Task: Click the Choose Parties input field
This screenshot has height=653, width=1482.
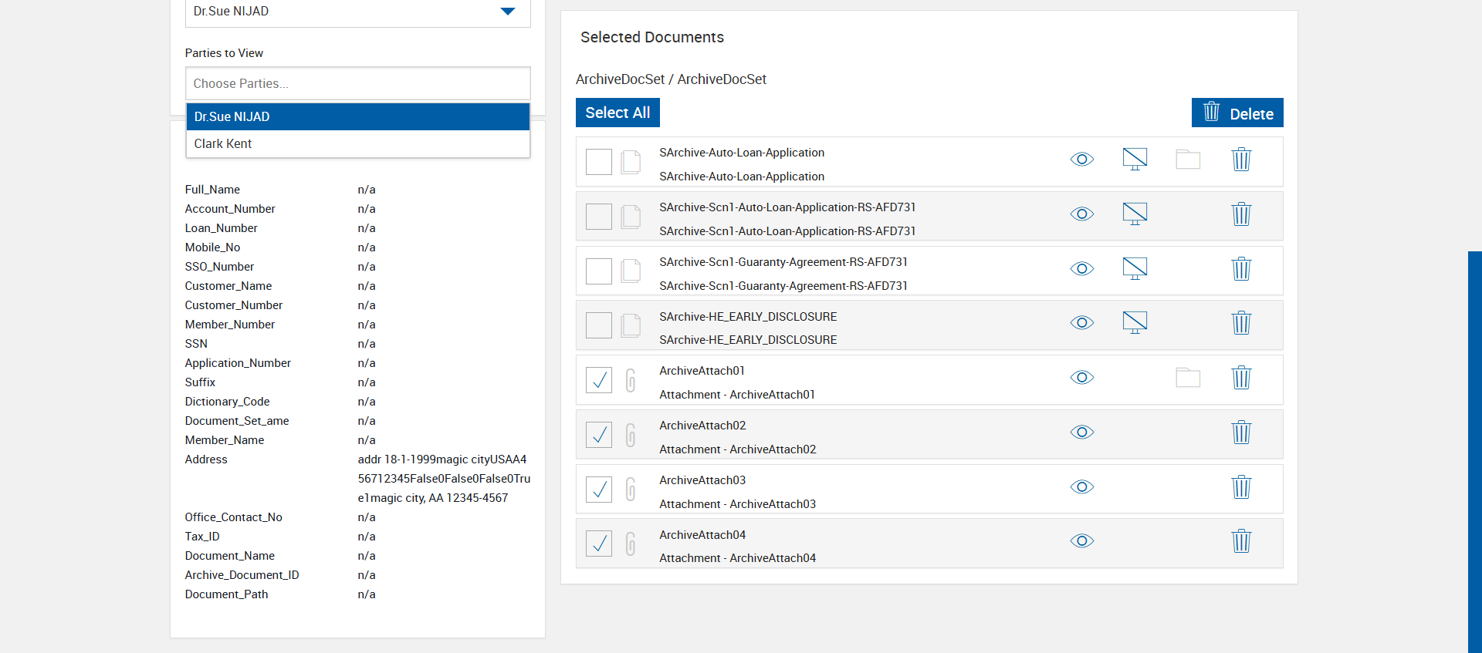Action: tap(358, 83)
